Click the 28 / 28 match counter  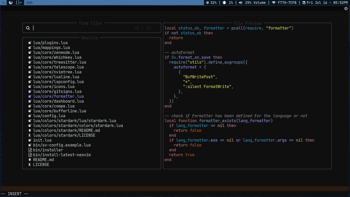click(142, 28)
